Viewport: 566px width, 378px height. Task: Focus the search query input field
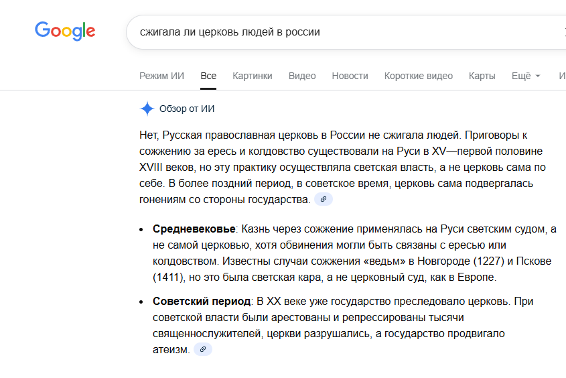[335, 31]
